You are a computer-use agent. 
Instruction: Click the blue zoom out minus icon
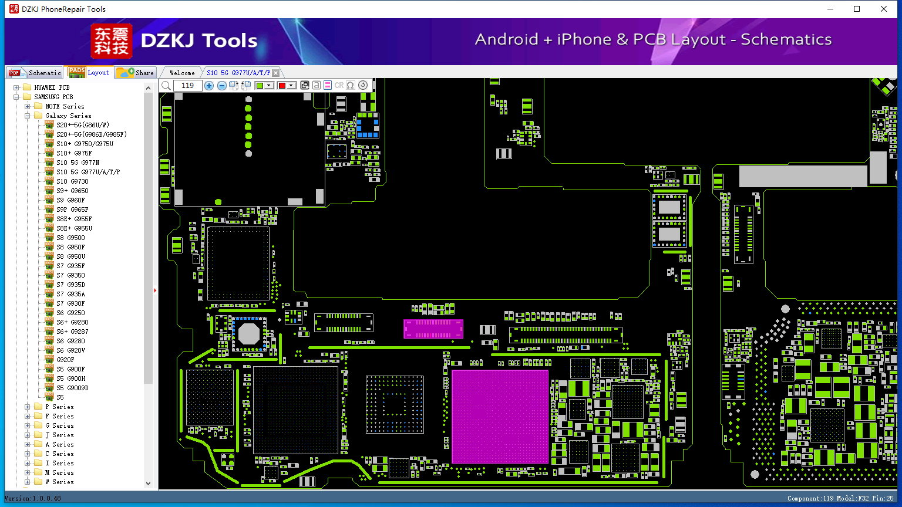coord(222,86)
